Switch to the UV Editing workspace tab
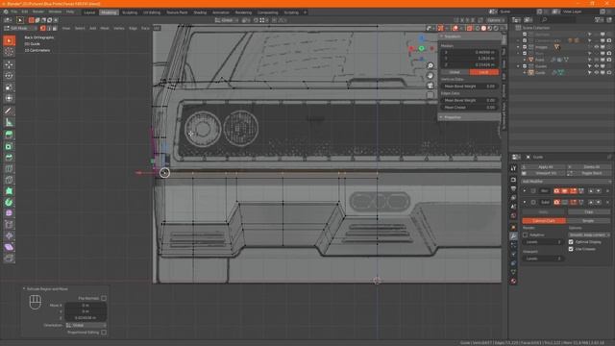The image size is (615, 346). coord(152,12)
